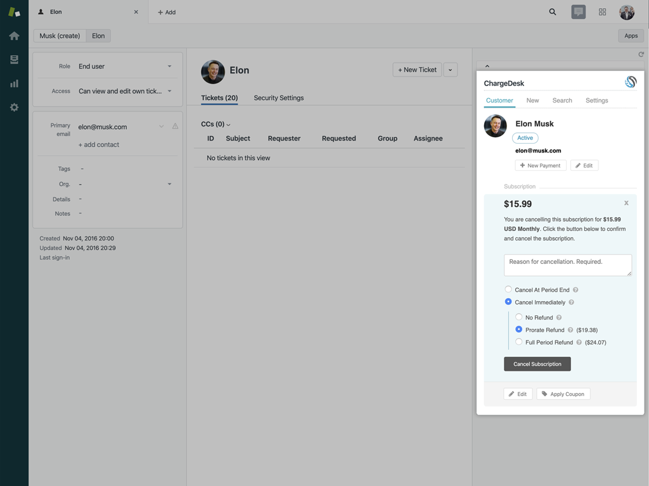The height and width of the screenshot is (486, 649).
Task: Open the Home icon in sidebar
Action: 14,36
